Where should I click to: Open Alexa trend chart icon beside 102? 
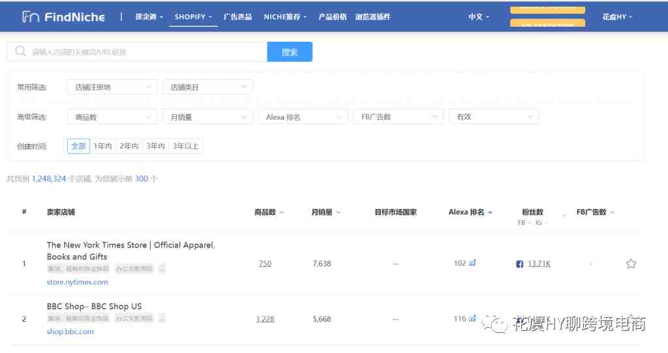pyautogui.click(x=472, y=263)
